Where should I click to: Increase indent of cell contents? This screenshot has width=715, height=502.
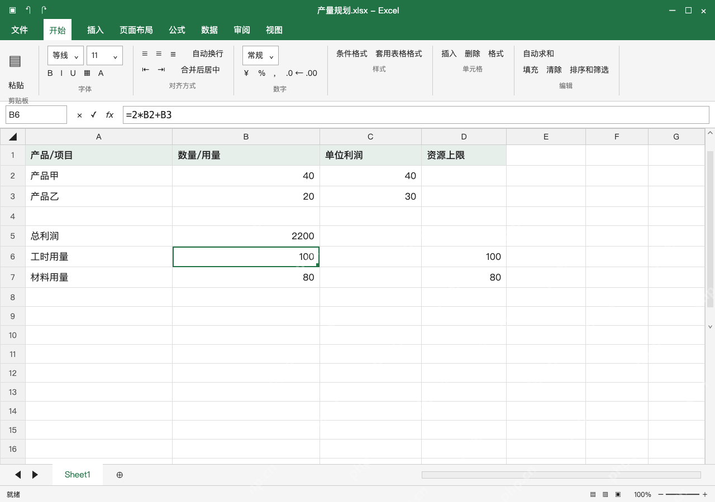pos(161,70)
